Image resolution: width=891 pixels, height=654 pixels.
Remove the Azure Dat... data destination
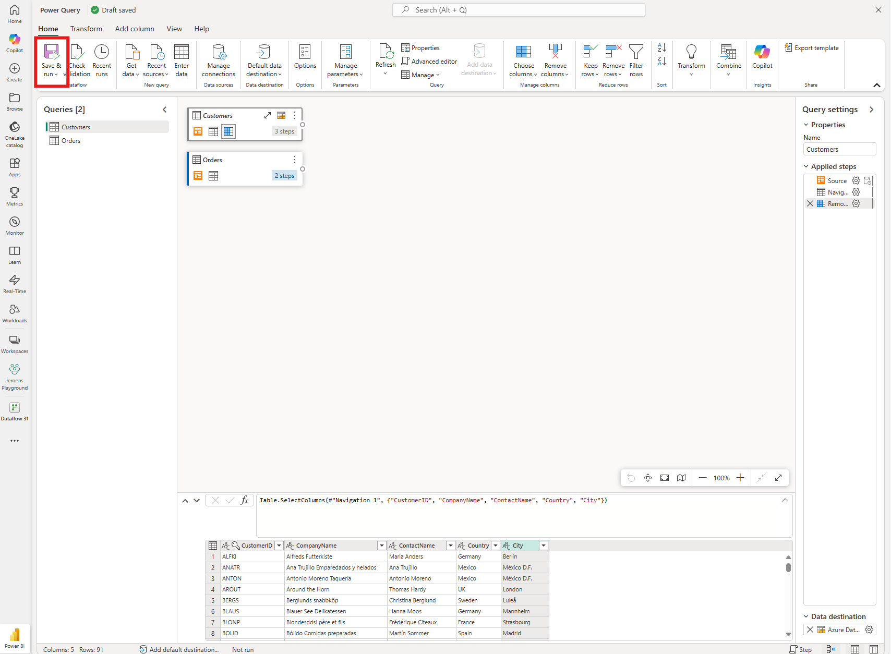(x=810, y=629)
